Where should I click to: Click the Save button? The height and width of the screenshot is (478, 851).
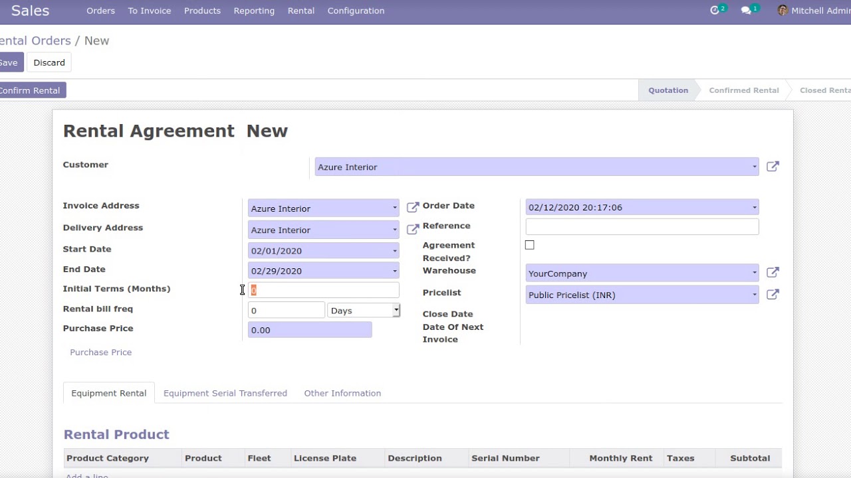9,62
